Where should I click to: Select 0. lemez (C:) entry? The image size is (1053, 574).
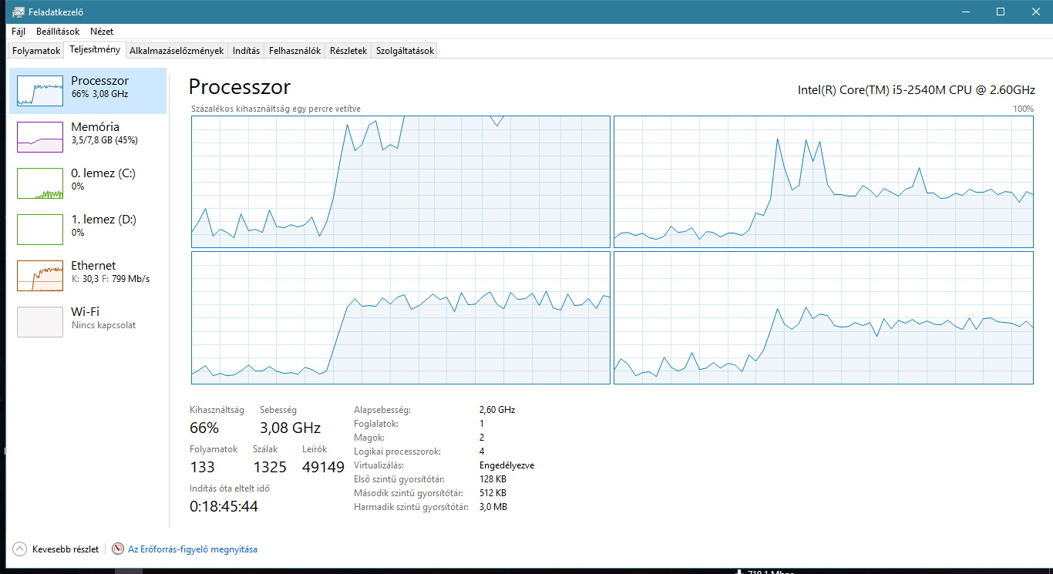point(88,183)
